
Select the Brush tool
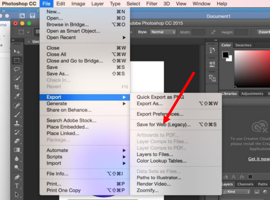click(x=17, y=114)
